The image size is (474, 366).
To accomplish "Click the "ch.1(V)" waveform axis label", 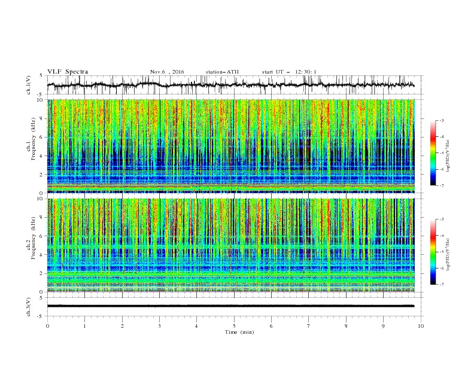I will tap(29, 85).
